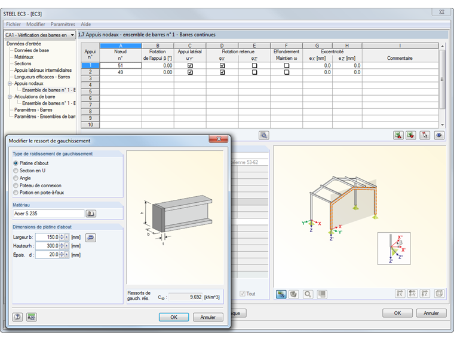Click the eye view mode icon

[439, 135]
